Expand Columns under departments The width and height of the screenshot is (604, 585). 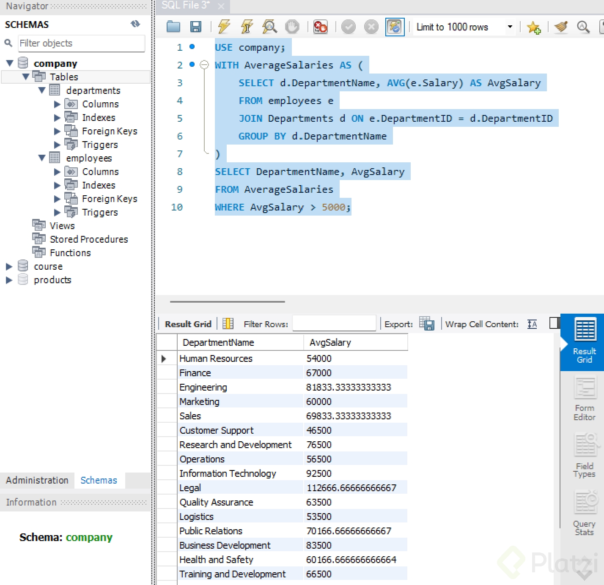(x=57, y=104)
